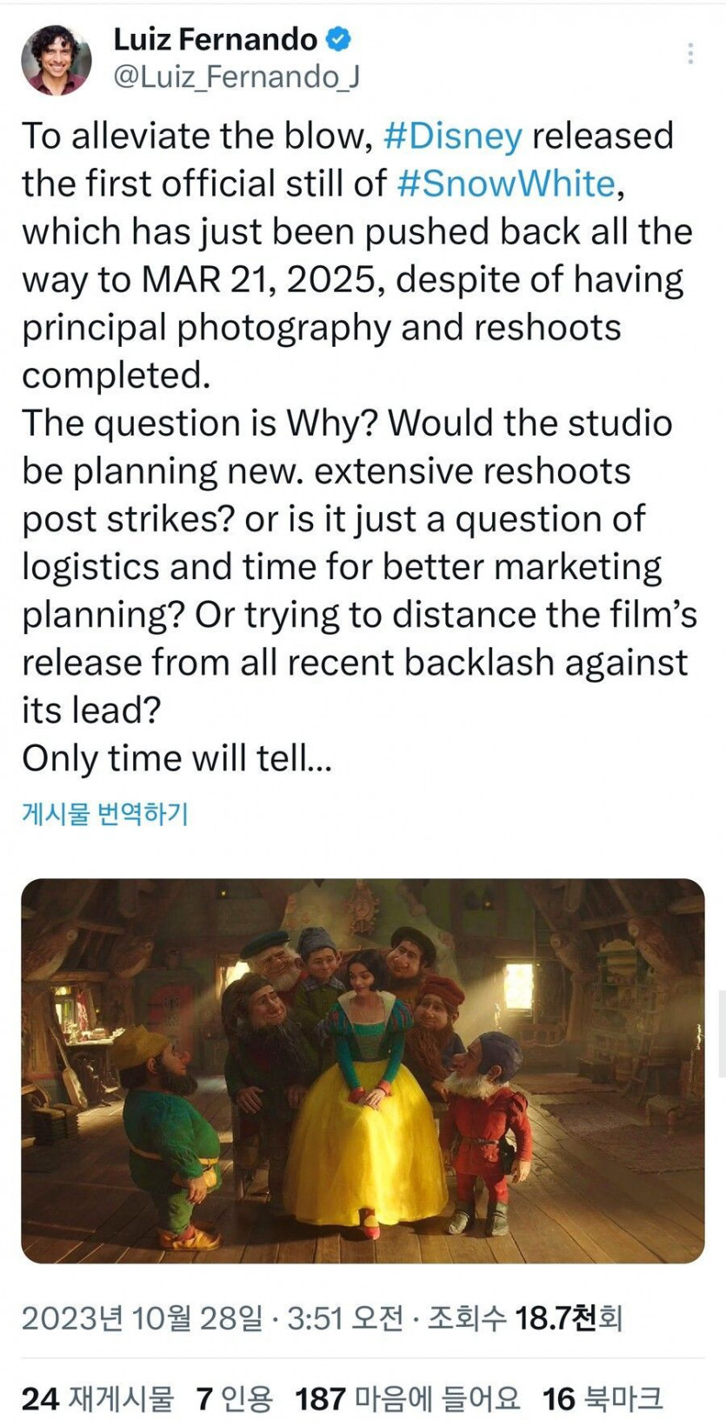Show the 24 재게시물 reposts list
Image resolution: width=726 pixels, height=1427 pixels.
97,1398
